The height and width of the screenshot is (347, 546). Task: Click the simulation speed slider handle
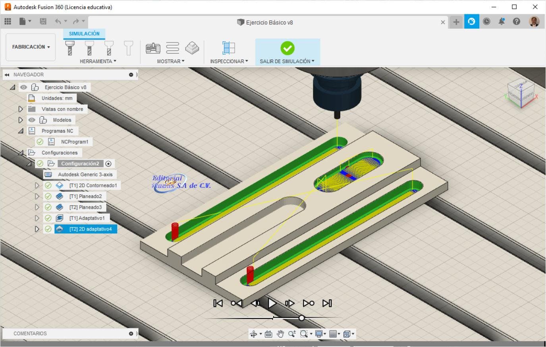point(302,318)
